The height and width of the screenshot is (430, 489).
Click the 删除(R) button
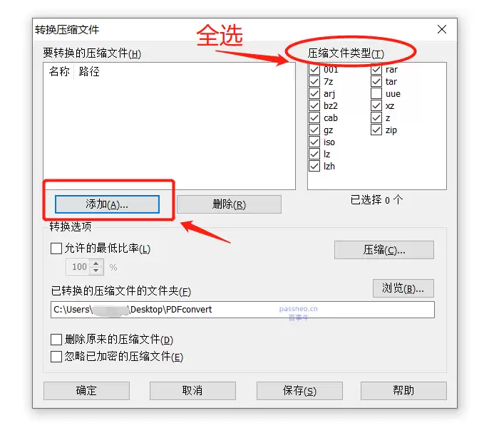(x=229, y=204)
